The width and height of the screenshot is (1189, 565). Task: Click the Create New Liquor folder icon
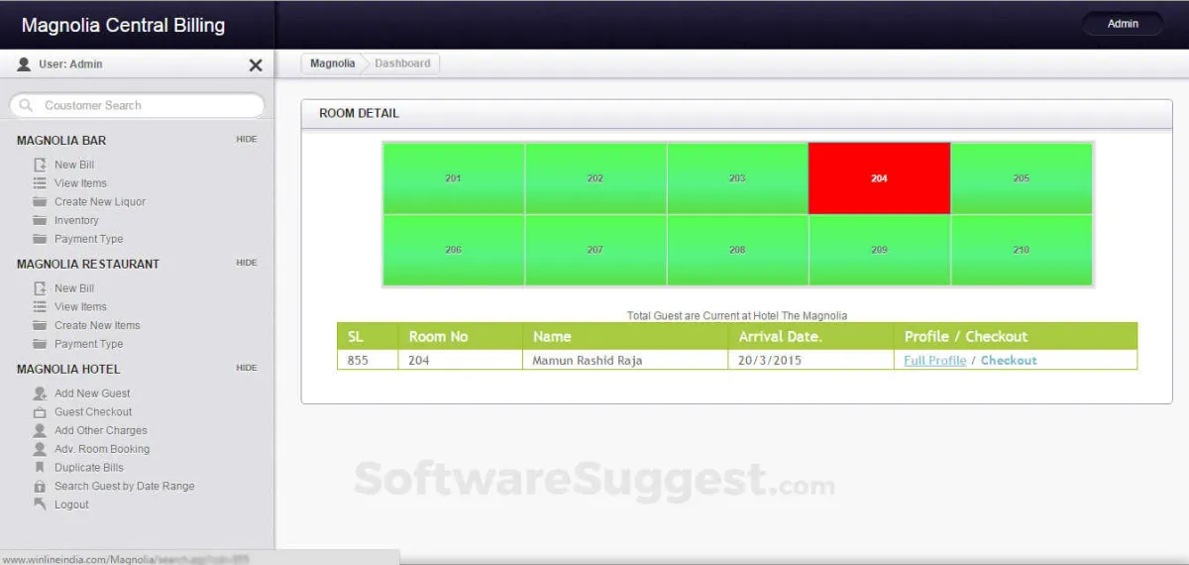[x=40, y=201]
